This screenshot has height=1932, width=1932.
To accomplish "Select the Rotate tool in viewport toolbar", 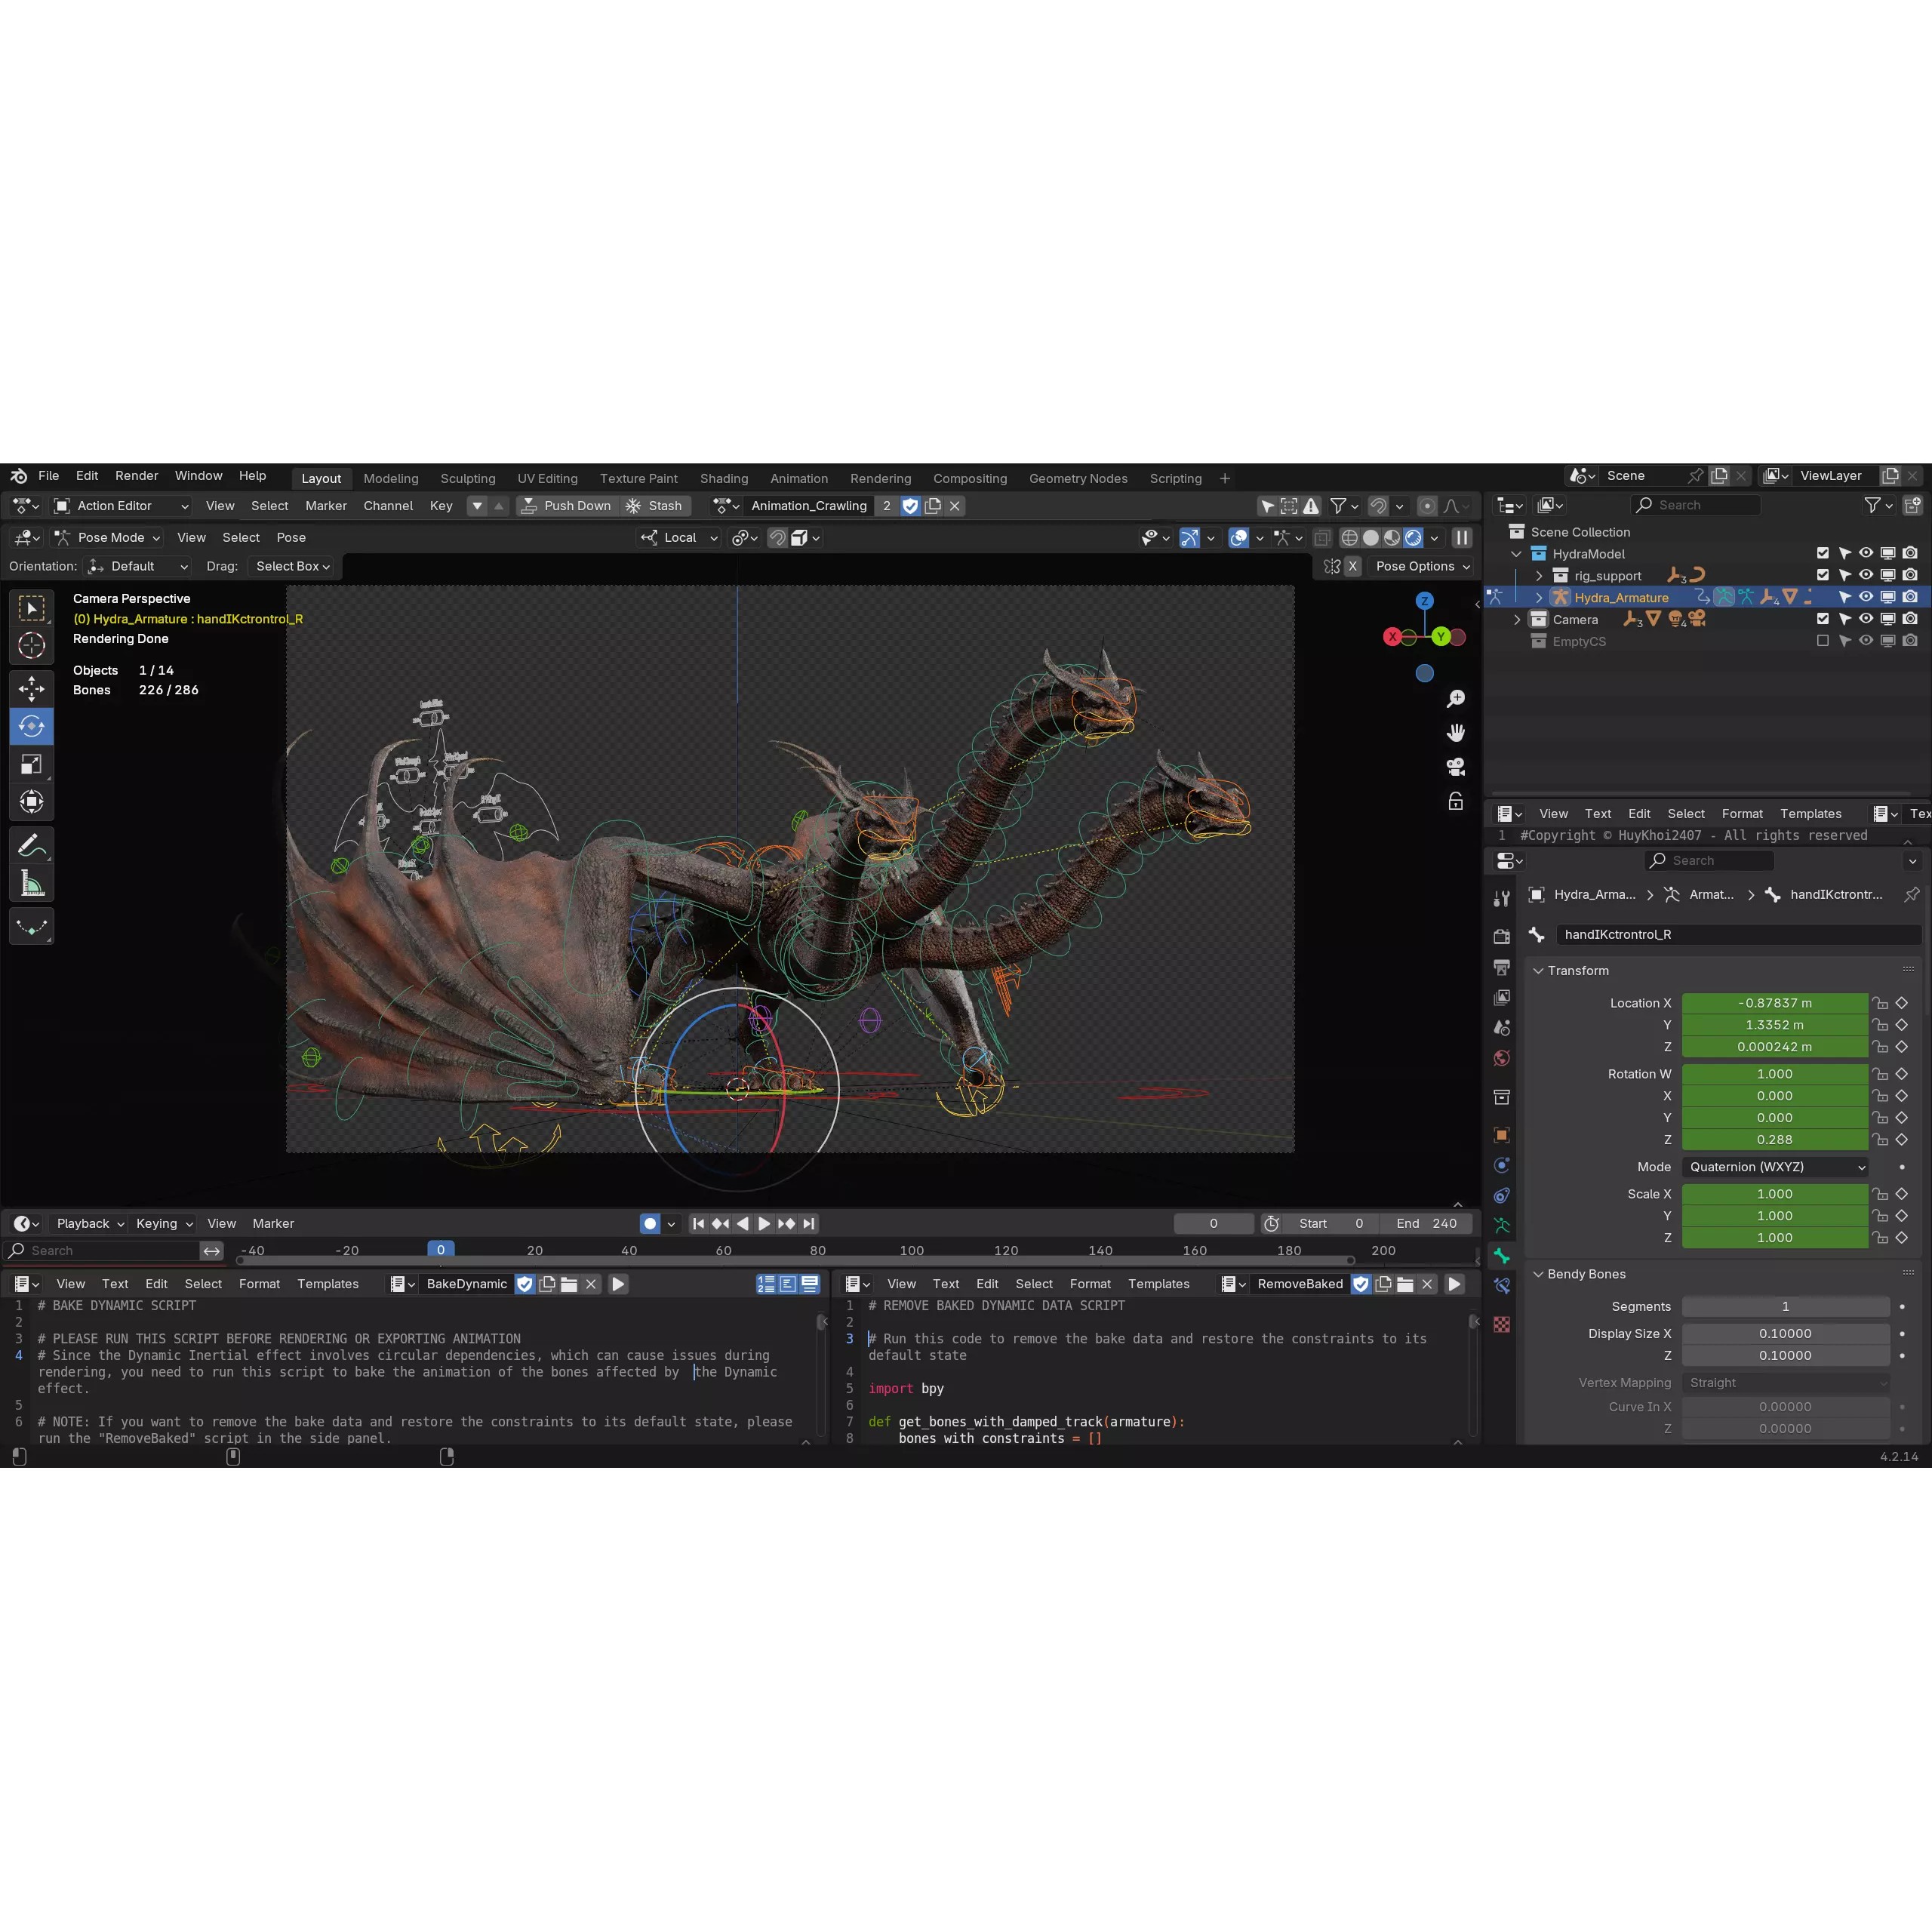I will coord(32,726).
